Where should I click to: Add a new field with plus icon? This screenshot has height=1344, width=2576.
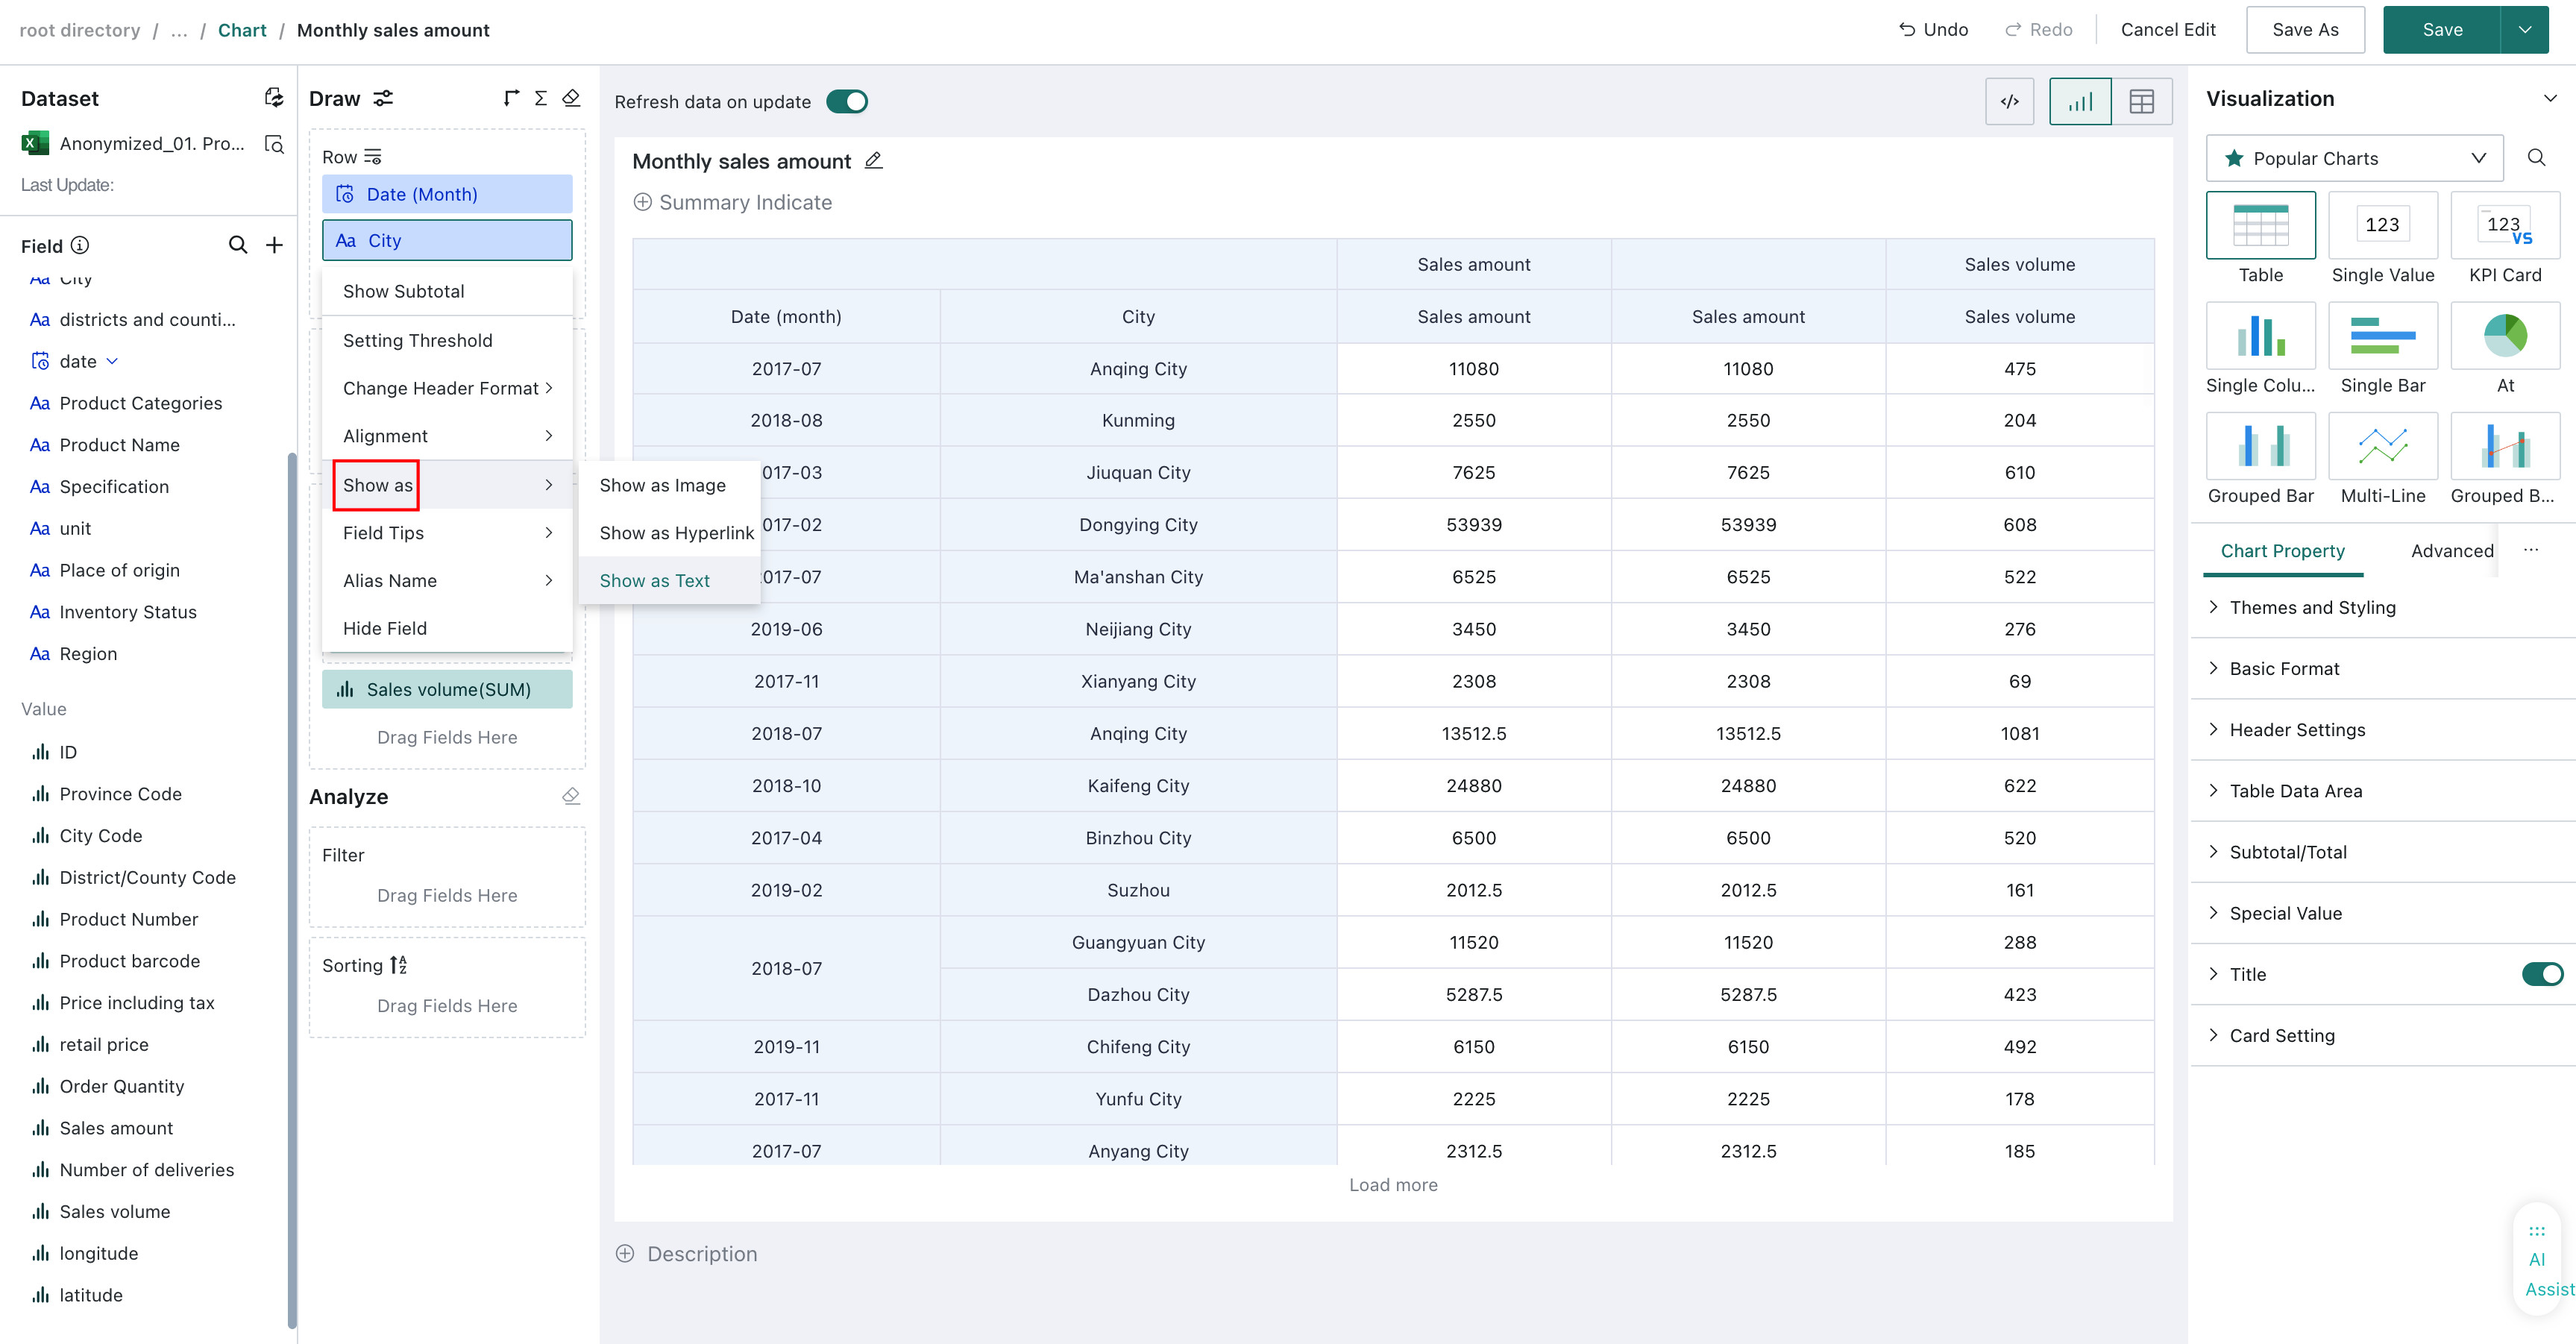[274, 245]
